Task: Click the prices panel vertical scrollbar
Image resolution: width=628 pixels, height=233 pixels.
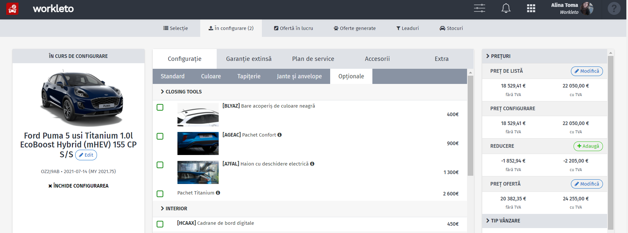Action: (611, 142)
